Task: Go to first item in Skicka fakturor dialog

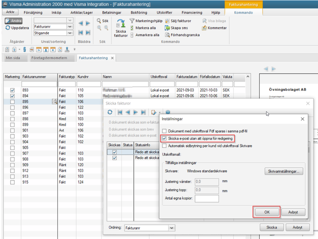Action: coord(120,112)
